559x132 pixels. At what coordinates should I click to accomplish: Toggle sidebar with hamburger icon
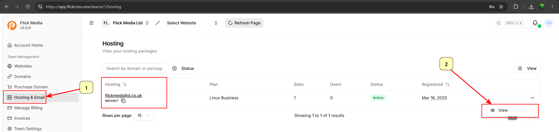[x=92, y=23]
